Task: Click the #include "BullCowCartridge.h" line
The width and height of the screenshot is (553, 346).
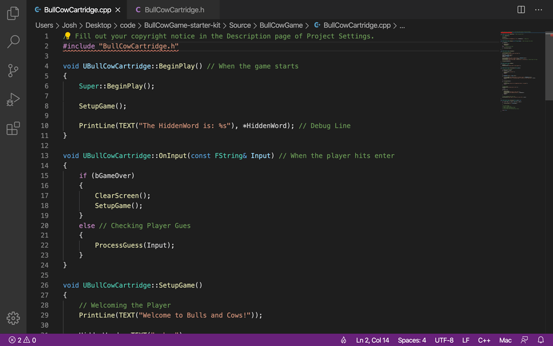Action: (120, 46)
